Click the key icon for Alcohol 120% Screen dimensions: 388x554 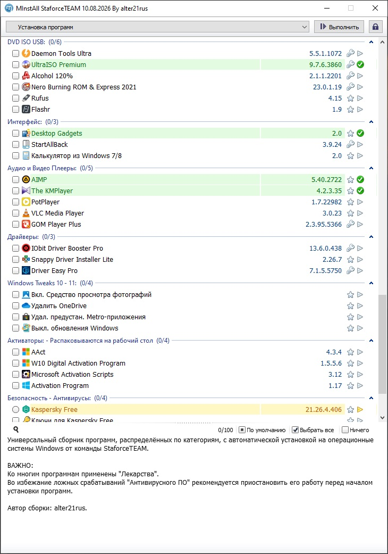[350, 76]
